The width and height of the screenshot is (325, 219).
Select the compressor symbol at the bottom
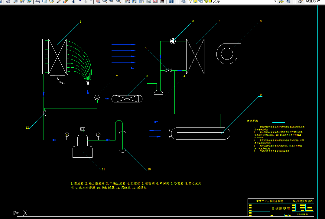tap(83, 146)
